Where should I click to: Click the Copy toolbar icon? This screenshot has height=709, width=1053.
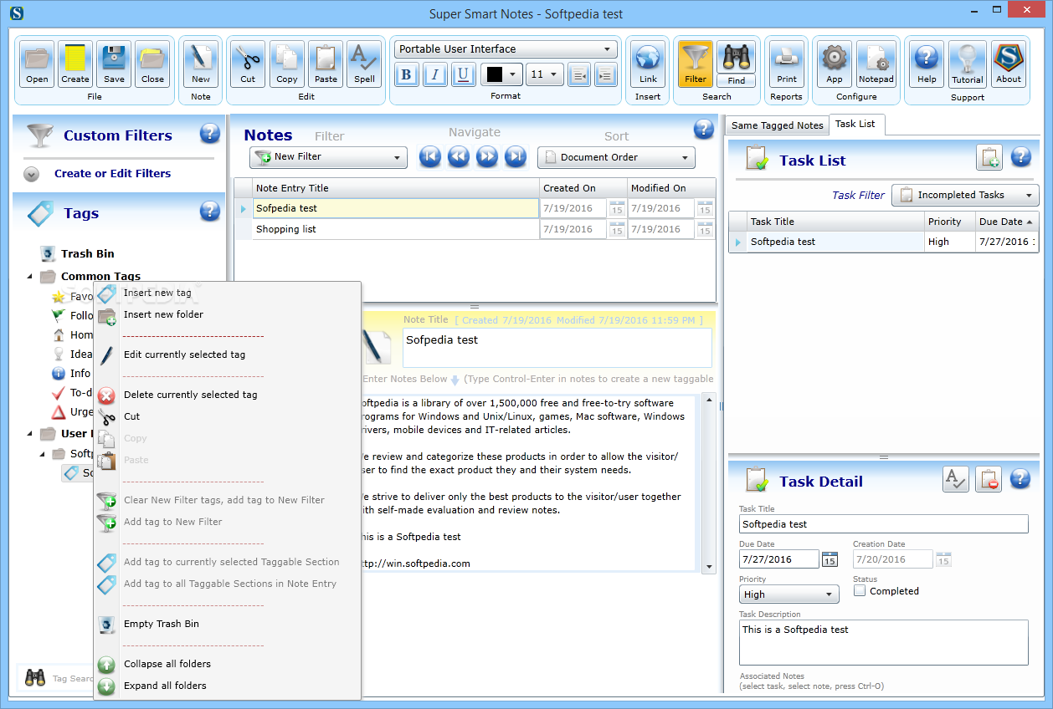[x=287, y=64]
